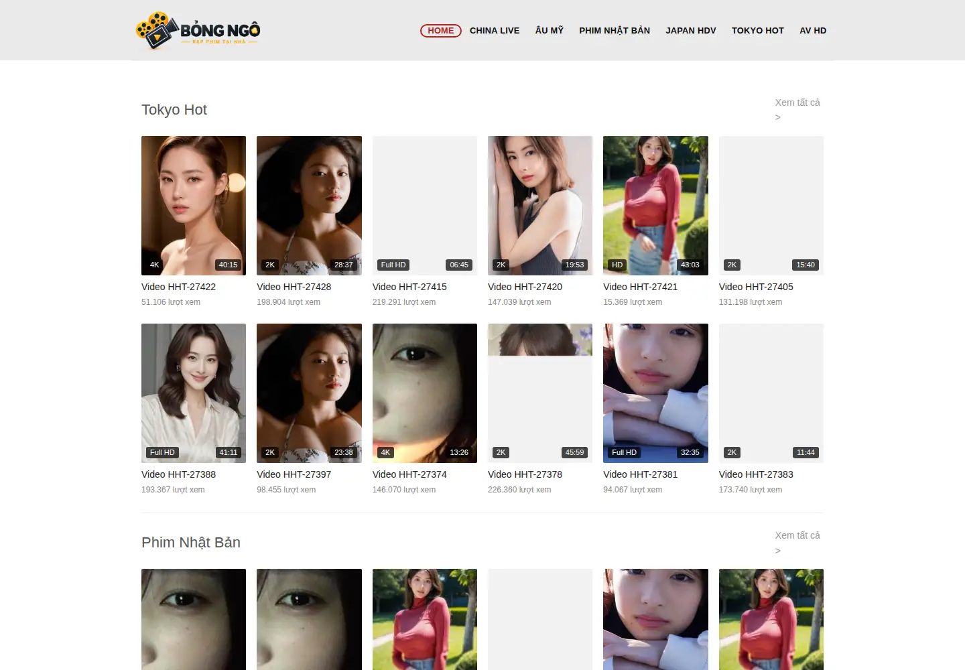Image resolution: width=965 pixels, height=670 pixels.
Task: Open the AV HD menu item
Action: 813,31
